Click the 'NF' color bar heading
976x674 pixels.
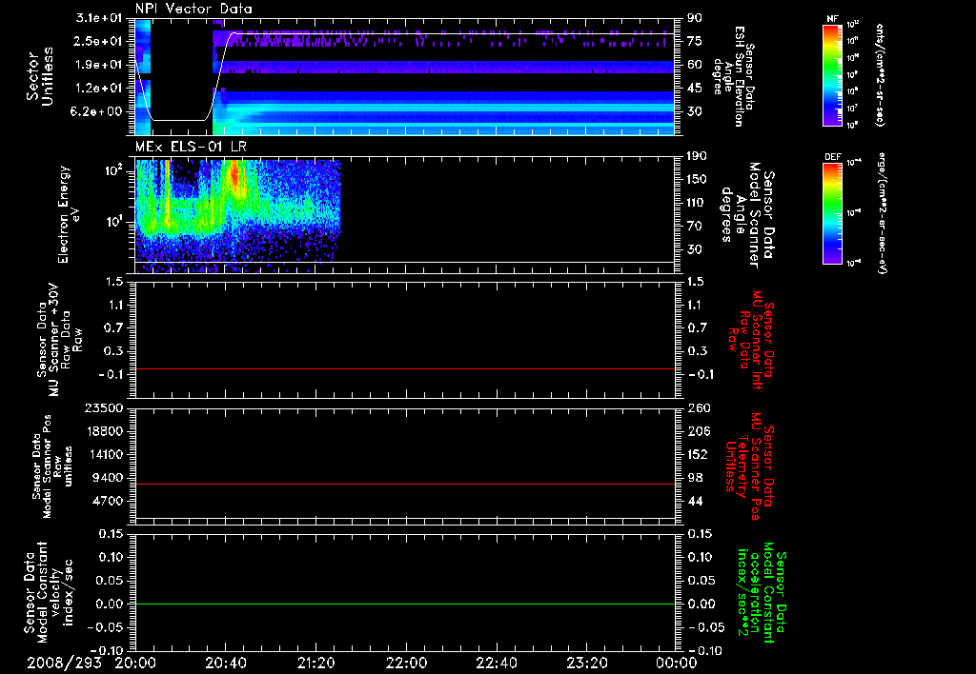[832, 19]
